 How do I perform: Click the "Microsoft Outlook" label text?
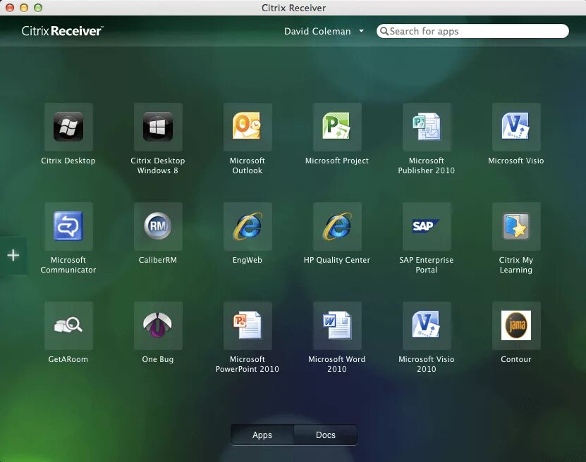pos(248,166)
